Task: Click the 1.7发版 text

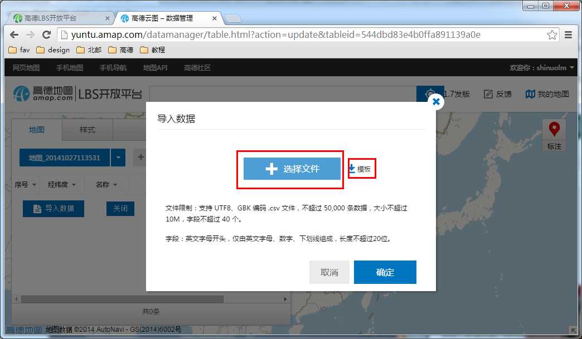Action: (457, 94)
